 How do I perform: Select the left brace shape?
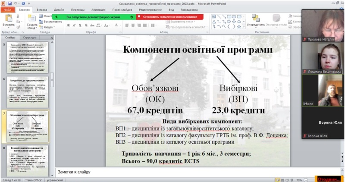tap(229, 27)
